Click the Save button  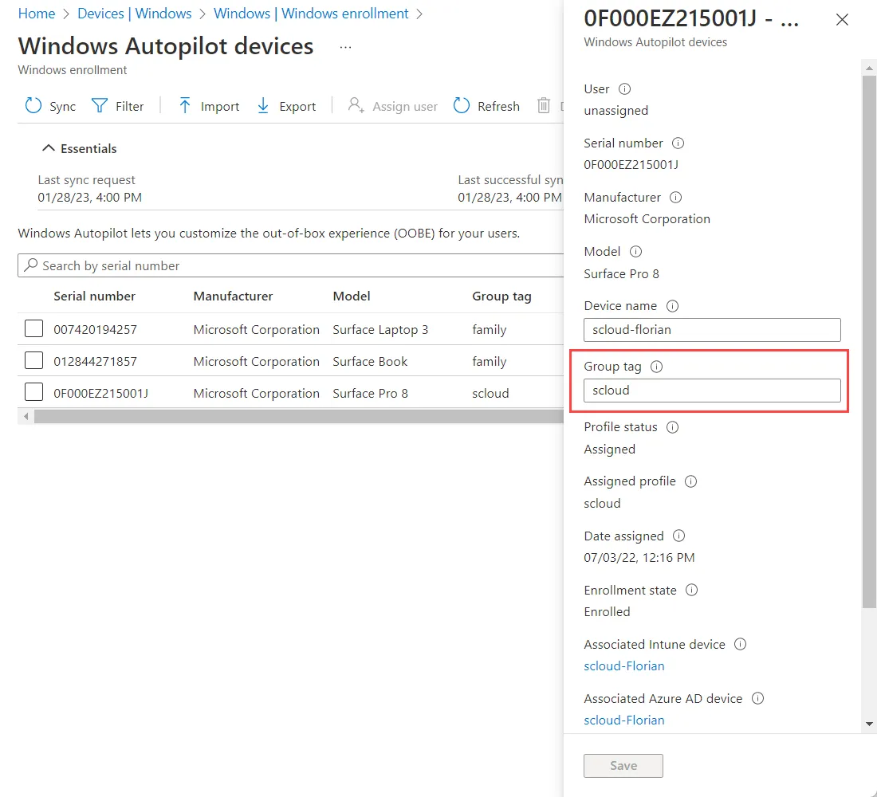623,766
